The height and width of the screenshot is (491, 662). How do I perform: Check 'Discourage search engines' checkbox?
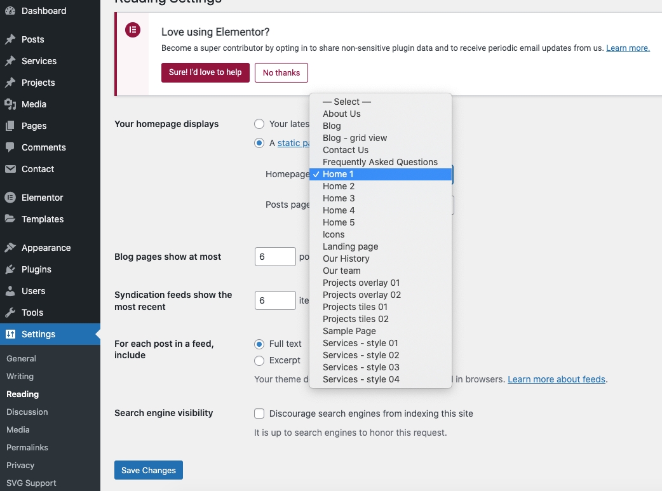click(259, 414)
